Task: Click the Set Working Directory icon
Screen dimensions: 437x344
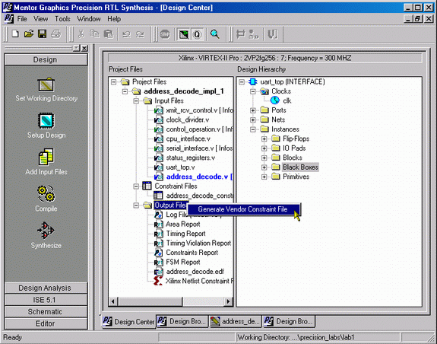Action: pyautogui.click(x=46, y=84)
